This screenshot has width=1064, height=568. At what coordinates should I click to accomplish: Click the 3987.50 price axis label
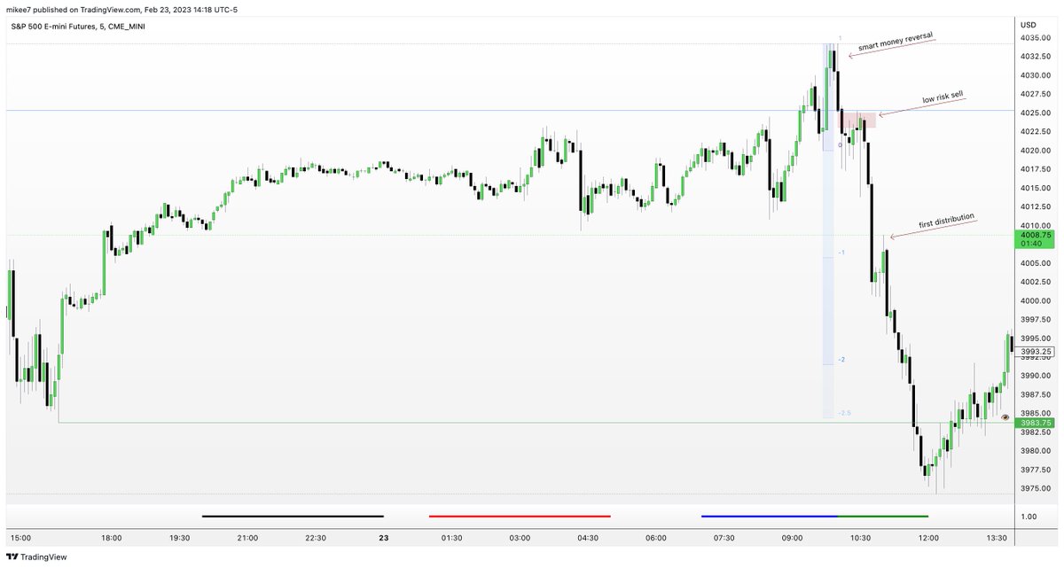[1035, 394]
